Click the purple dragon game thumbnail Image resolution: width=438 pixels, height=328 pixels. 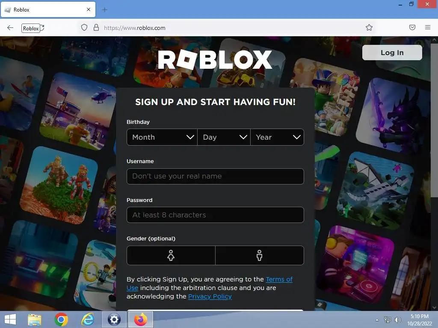point(393,116)
